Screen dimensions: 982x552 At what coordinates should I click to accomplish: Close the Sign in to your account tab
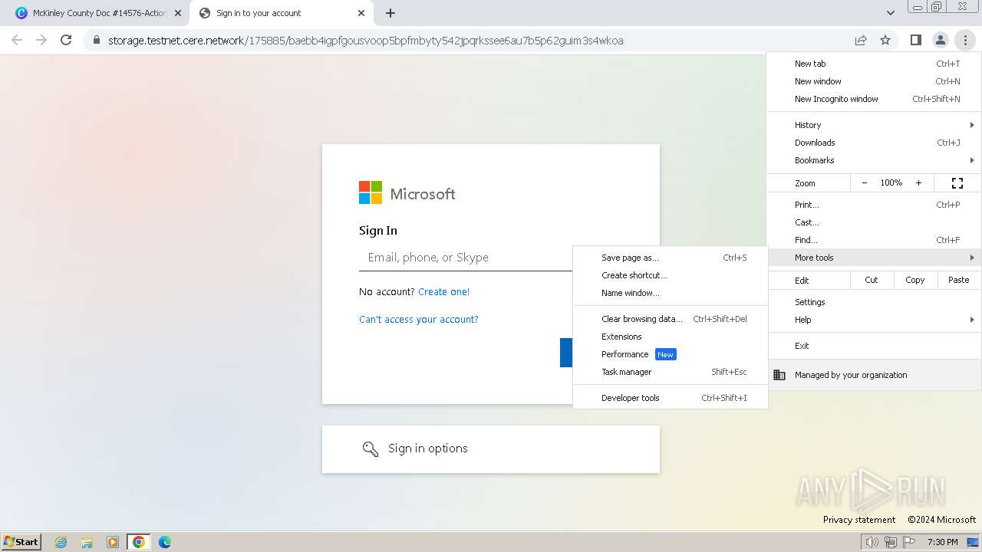click(x=361, y=13)
